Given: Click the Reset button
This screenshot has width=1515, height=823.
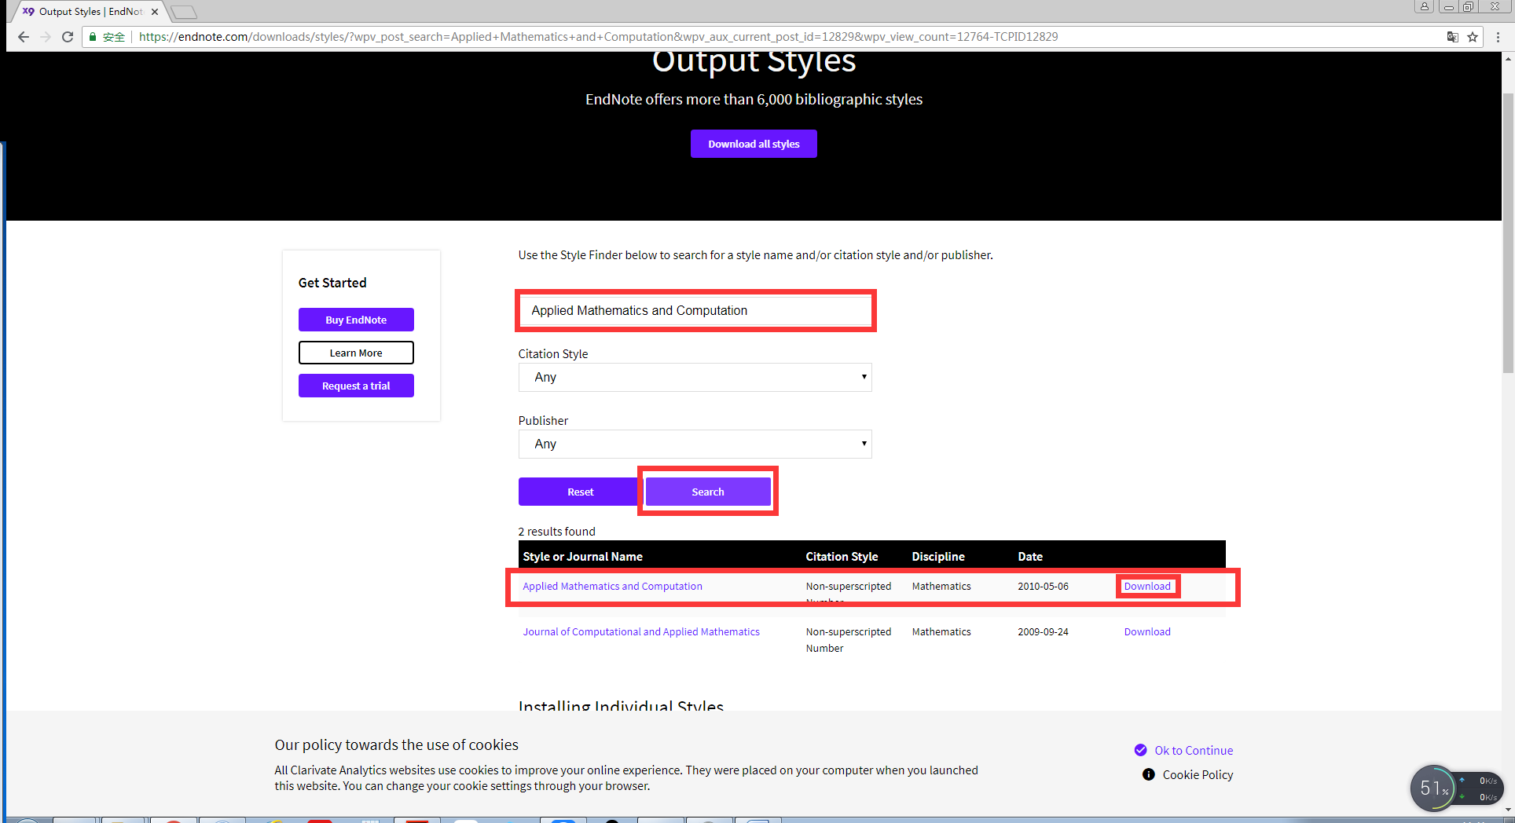Looking at the screenshot, I should coord(581,492).
